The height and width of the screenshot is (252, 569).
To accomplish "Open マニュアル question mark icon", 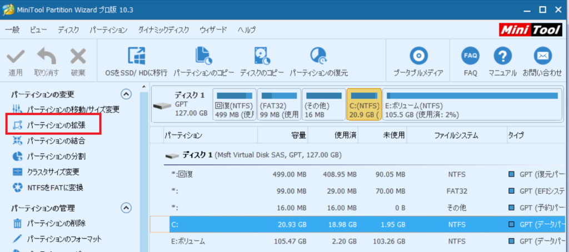I will point(502,56).
